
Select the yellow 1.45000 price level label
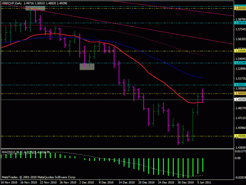click(240, 136)
